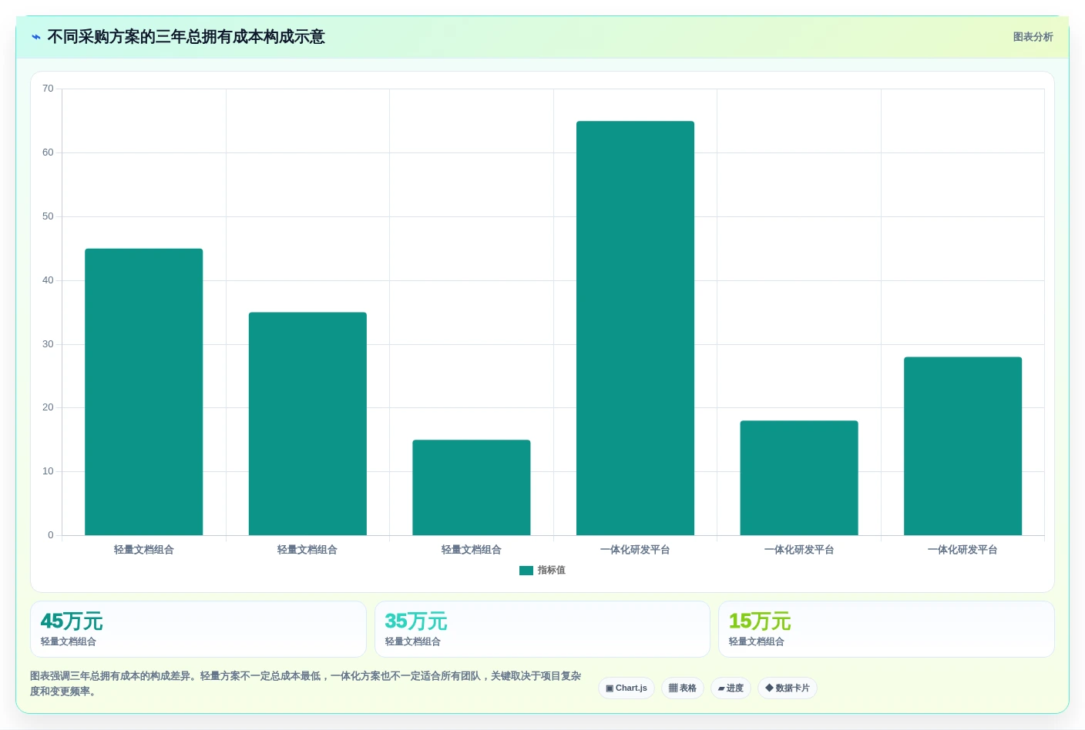The width and height of the screenshot is (1085, 730).
Task: Toggle the 指标值 legend color swatch
Action: (526, 571)
